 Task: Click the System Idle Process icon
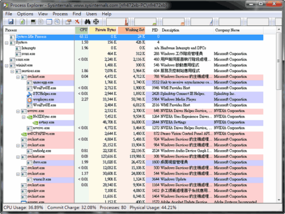tap(12, 37)
